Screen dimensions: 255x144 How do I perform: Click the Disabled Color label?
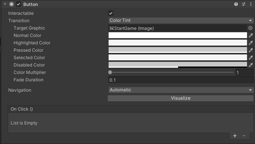[x=29, y=65]
